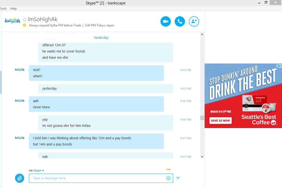282x188 pixels.
Task: Select message 'he wants me to cover bonds'
Action: click(64, 51)
